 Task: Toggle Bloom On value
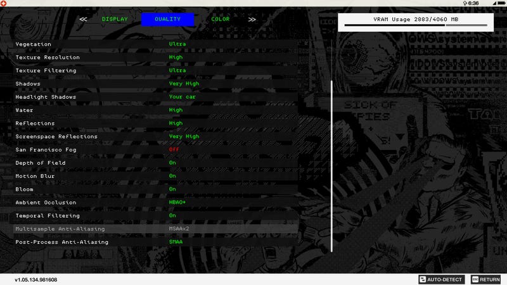[x=172, y=189]
